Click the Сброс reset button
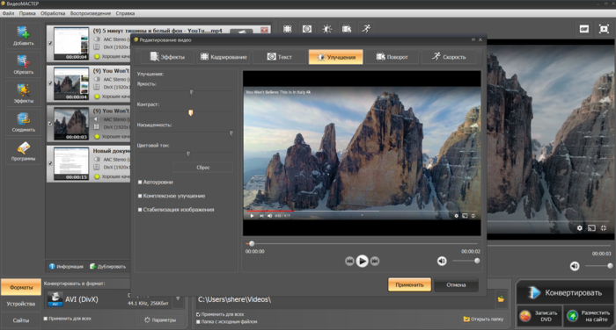This screenshot has height=330, width=616. click(202, 168)
